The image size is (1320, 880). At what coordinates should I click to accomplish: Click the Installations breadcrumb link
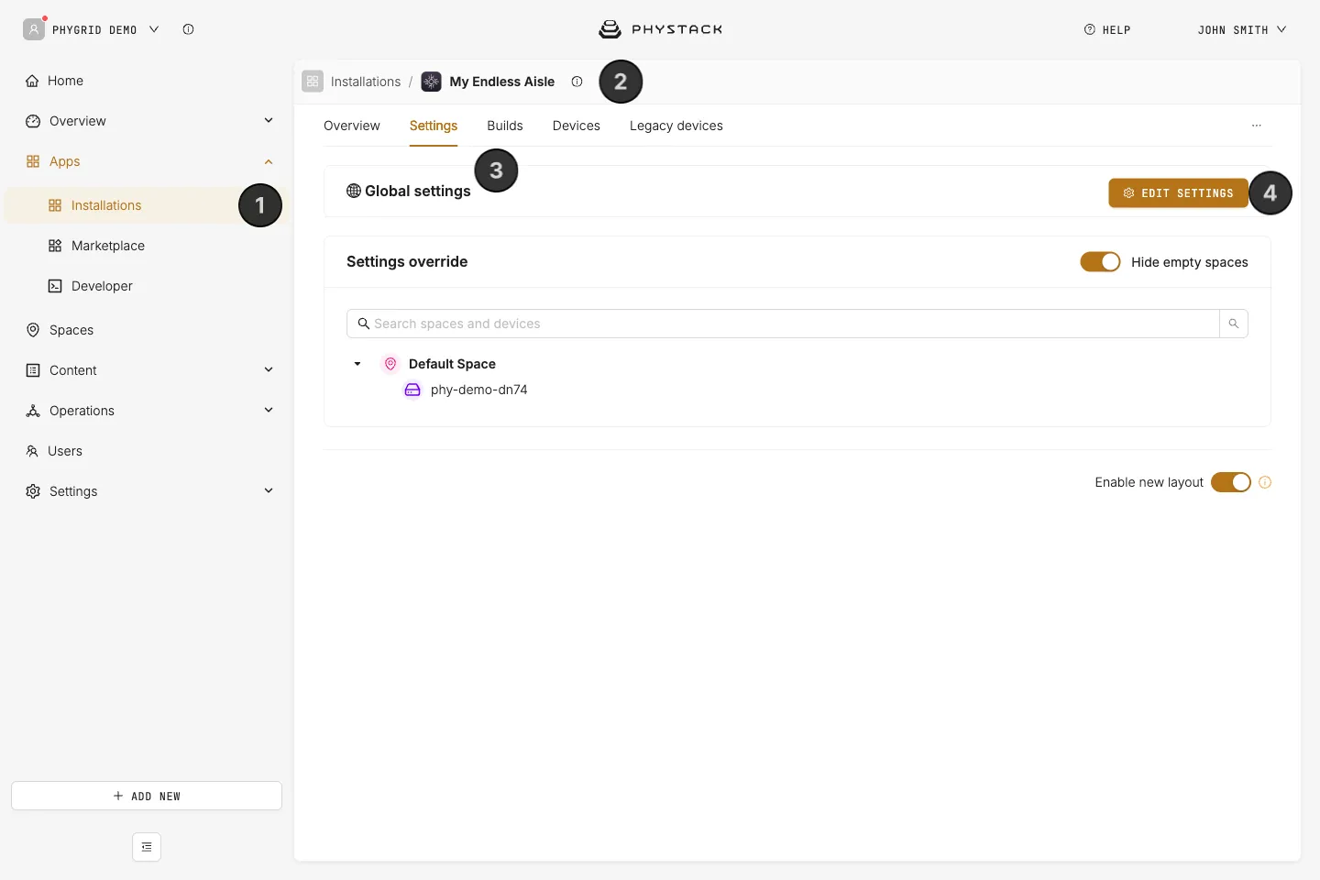pos(366,82)
